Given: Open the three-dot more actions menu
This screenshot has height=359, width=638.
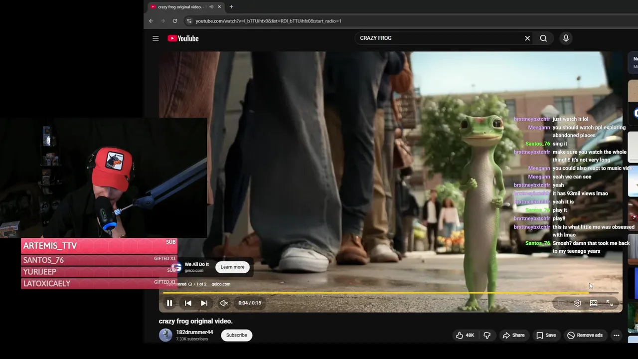Looking at the screenshot, I should (617, 335).
